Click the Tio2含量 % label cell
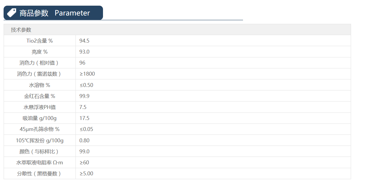 click(x=40, y=41)
